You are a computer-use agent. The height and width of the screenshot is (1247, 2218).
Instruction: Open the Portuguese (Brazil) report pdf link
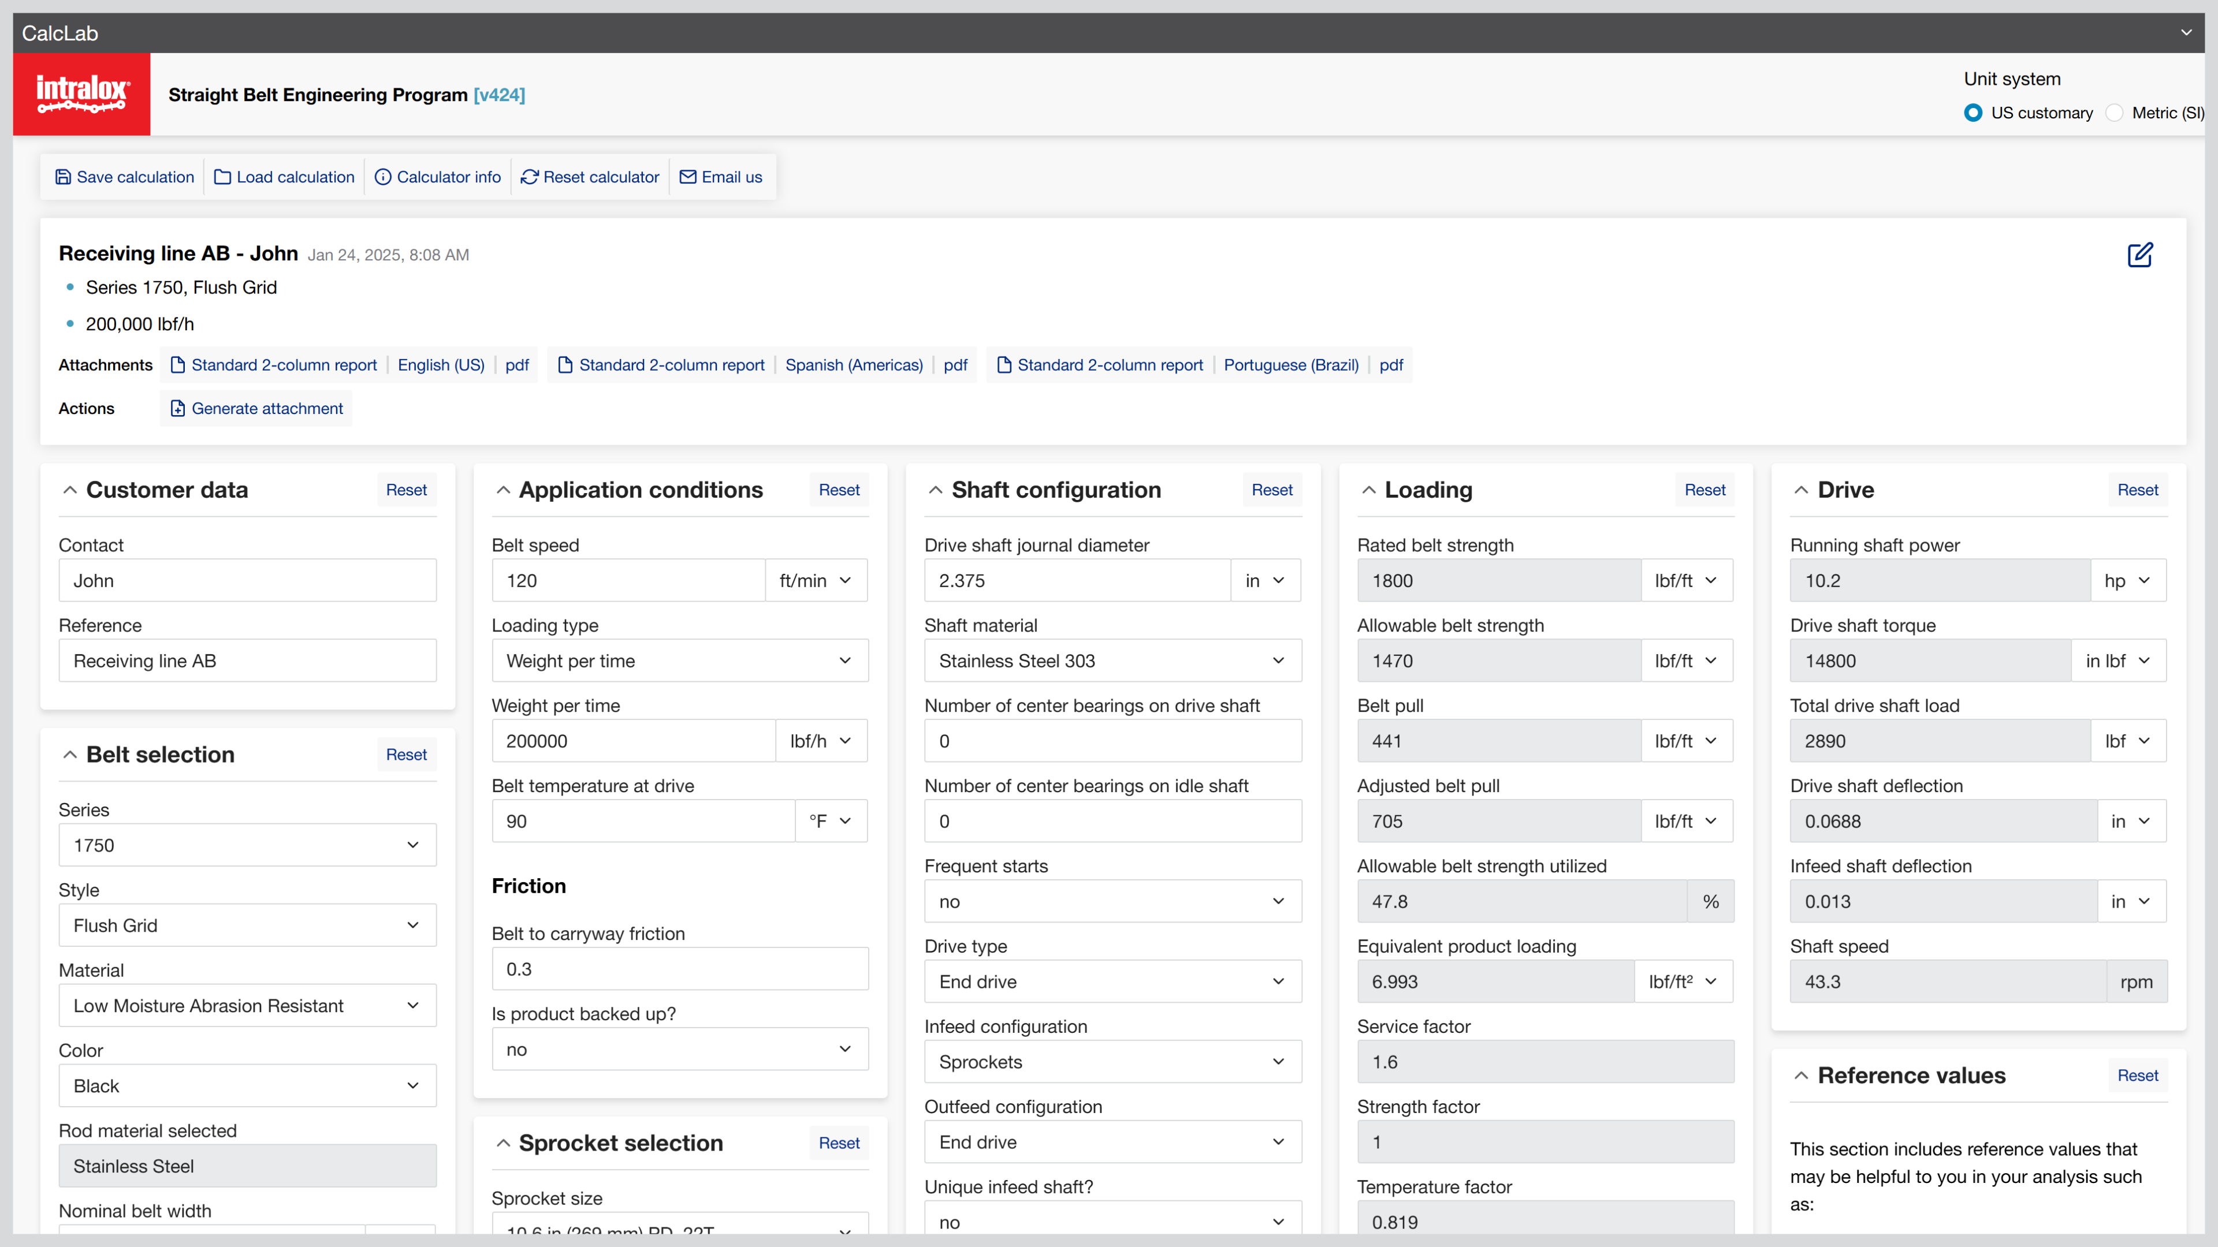[1390, 365]
